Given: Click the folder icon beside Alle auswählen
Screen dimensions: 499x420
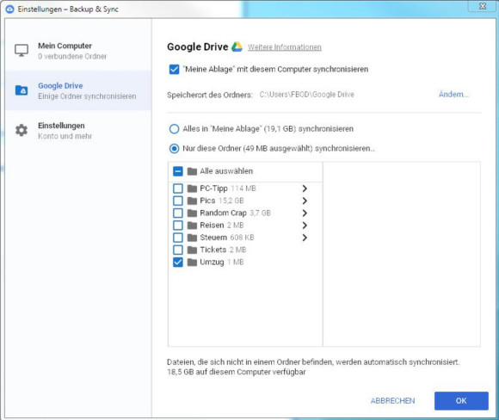Looking at the screenshot, I should click(192, 171).
